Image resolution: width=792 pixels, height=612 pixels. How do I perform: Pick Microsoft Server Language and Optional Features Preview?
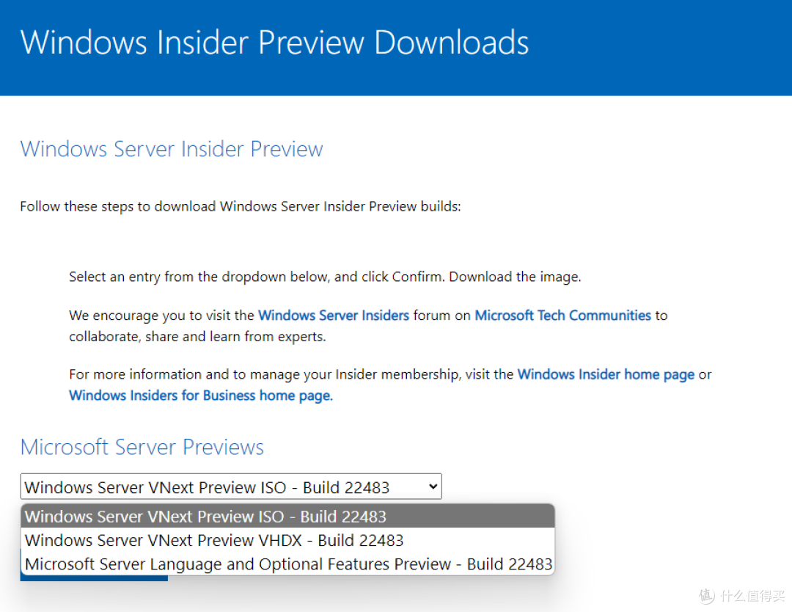288,564
